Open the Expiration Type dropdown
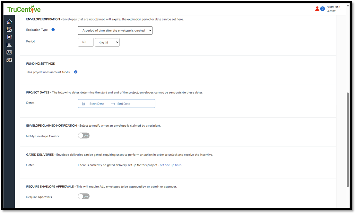 click(x=115, y=30)
